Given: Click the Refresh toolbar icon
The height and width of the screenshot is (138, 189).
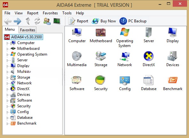Looking at the screenshot, I should (x=37, y=21).
